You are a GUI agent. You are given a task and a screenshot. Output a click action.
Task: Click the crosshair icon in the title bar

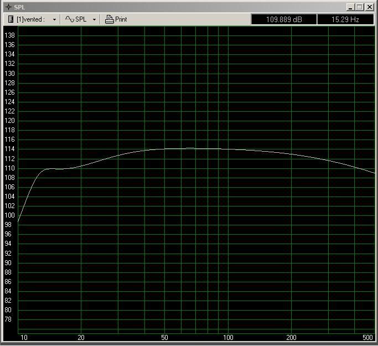click(x=8, y=7)
